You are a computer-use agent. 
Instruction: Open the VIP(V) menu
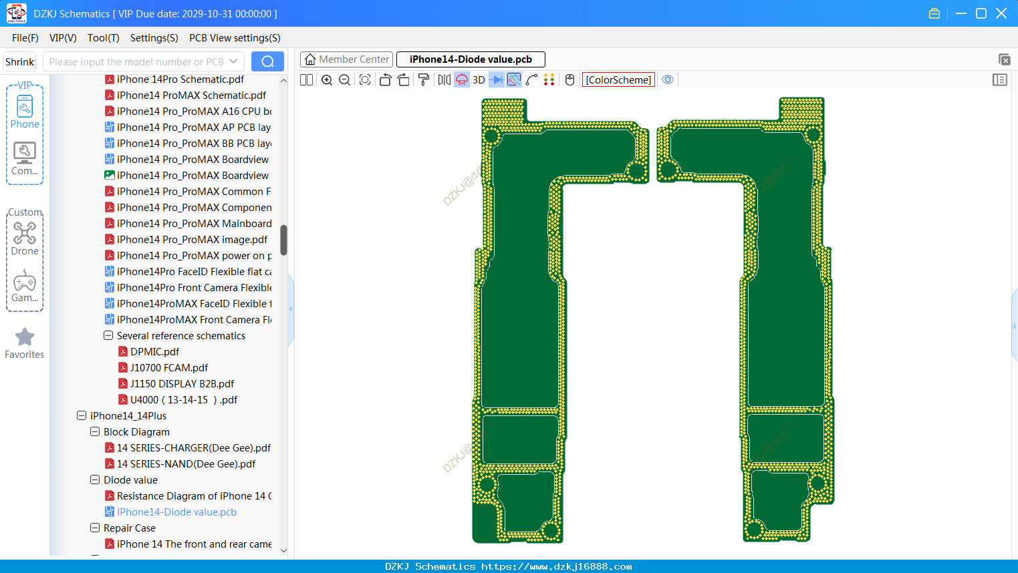[63, 38]
